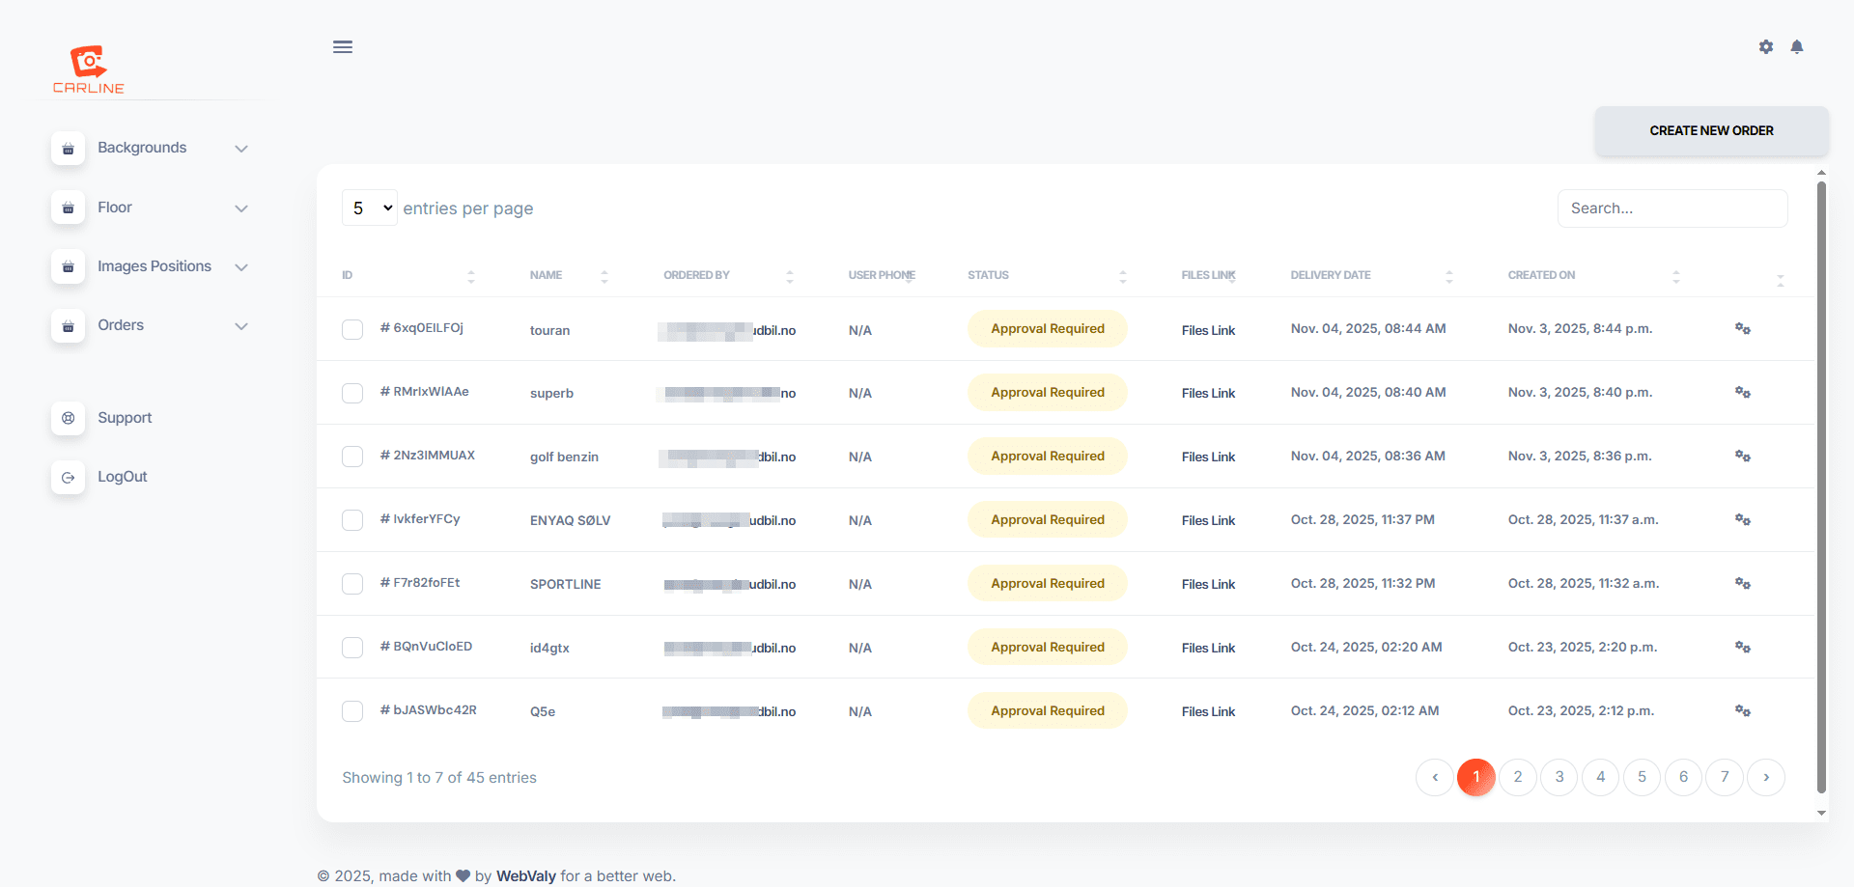This screenshot has width=1854, height=887.
Task: Click the vertical scrollbar of the table
Action: click(1821, 483)
